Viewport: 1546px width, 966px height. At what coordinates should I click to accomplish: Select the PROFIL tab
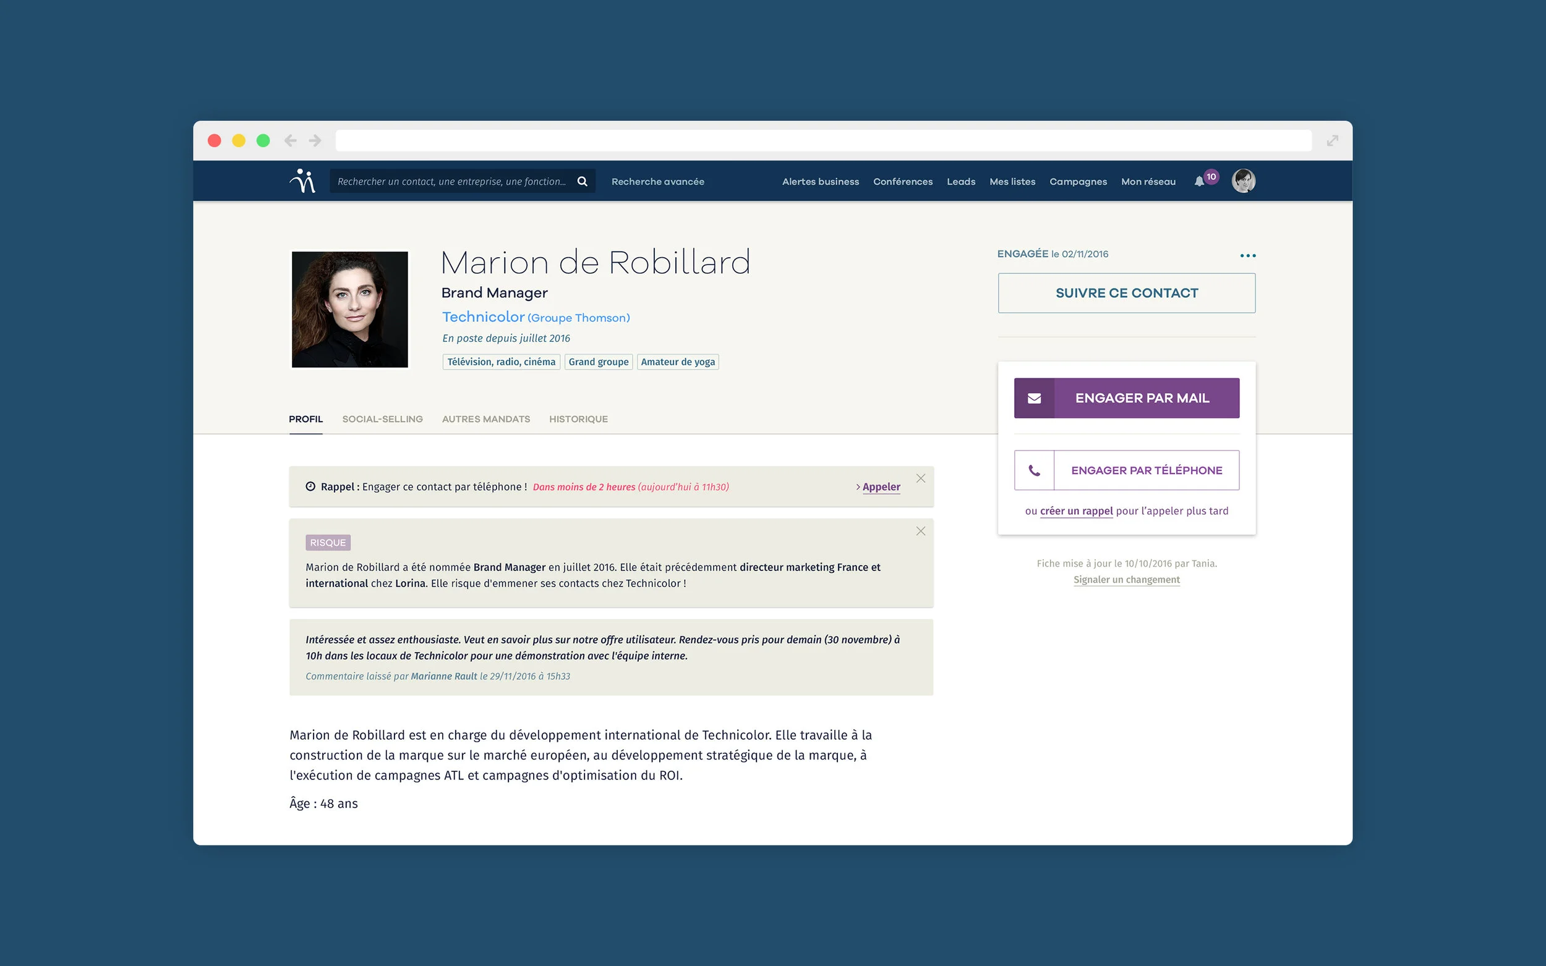305,419
